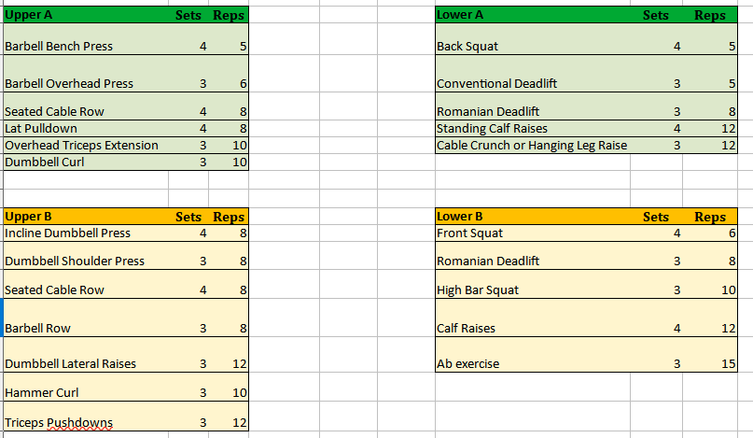Click the Ab exercise cell
This screenshot has width=753, height=438.
click(533, 355)
